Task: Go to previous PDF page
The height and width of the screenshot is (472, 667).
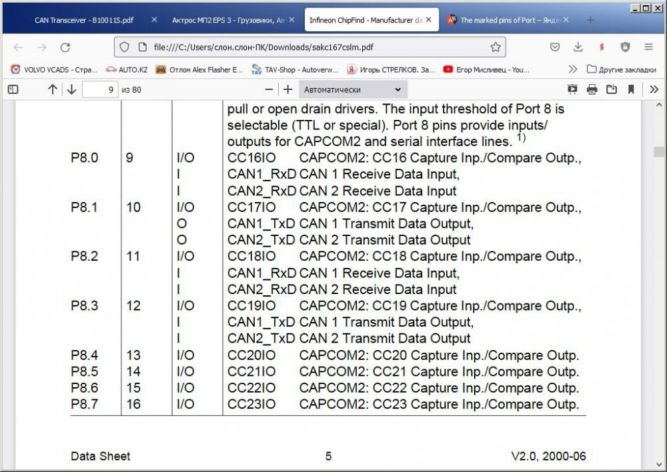Action: (52, 89)
